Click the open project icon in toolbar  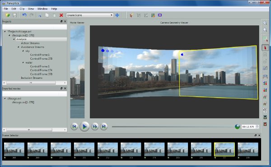click(7, 15)
